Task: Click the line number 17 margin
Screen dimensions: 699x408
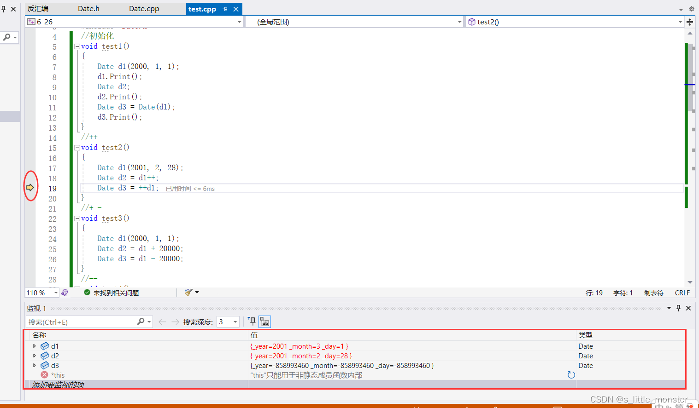Action: 53,168
